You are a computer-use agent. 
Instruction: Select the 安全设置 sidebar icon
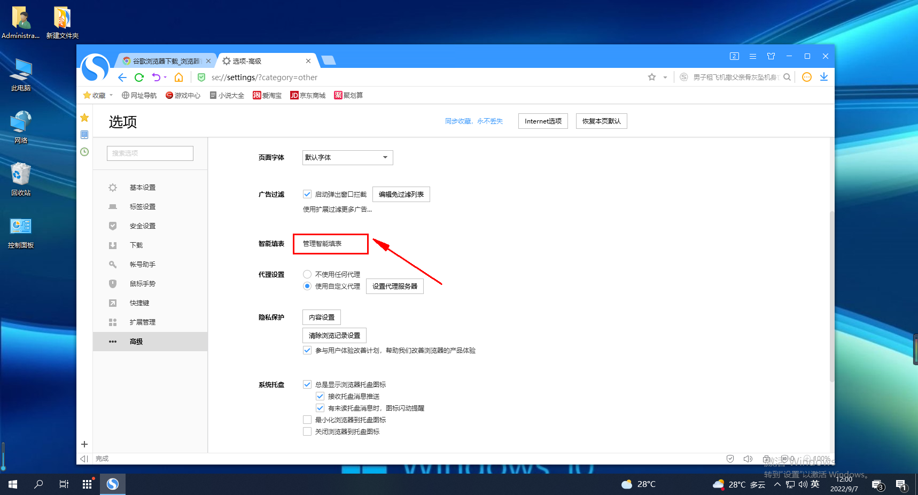click(113, 226)
